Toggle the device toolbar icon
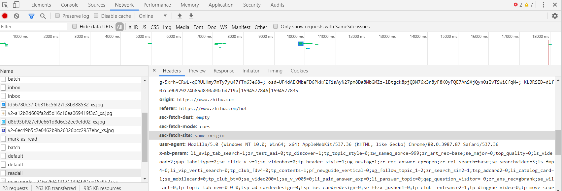Image resolution: width=562 pixels, height=191 pixels. pyautogui.click(x=16, y=5)
